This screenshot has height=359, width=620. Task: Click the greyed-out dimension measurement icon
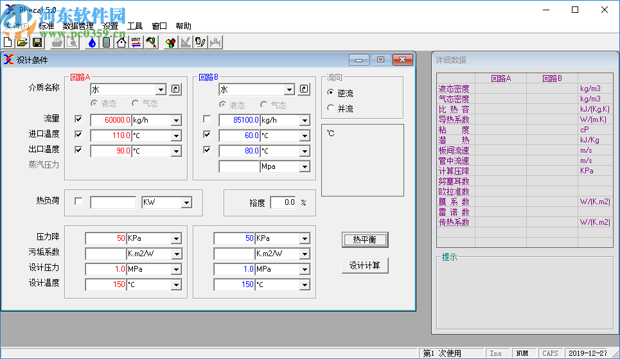click(215, 42)
